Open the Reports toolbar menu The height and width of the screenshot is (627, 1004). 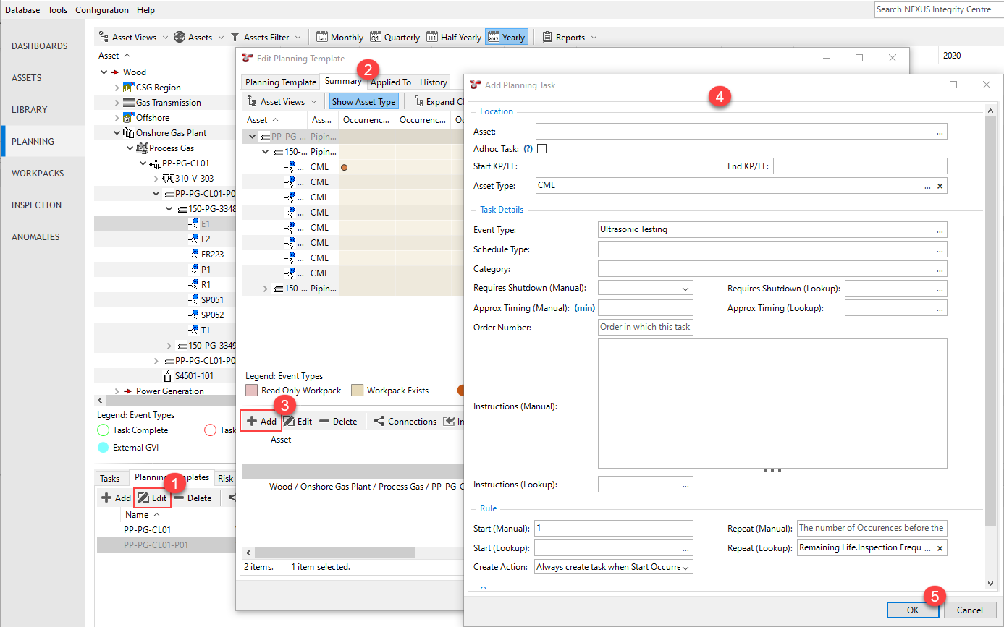coord(570,37)
